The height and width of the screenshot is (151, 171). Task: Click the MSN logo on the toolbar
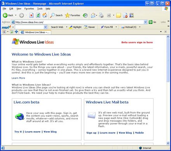(x=6, y=27)
